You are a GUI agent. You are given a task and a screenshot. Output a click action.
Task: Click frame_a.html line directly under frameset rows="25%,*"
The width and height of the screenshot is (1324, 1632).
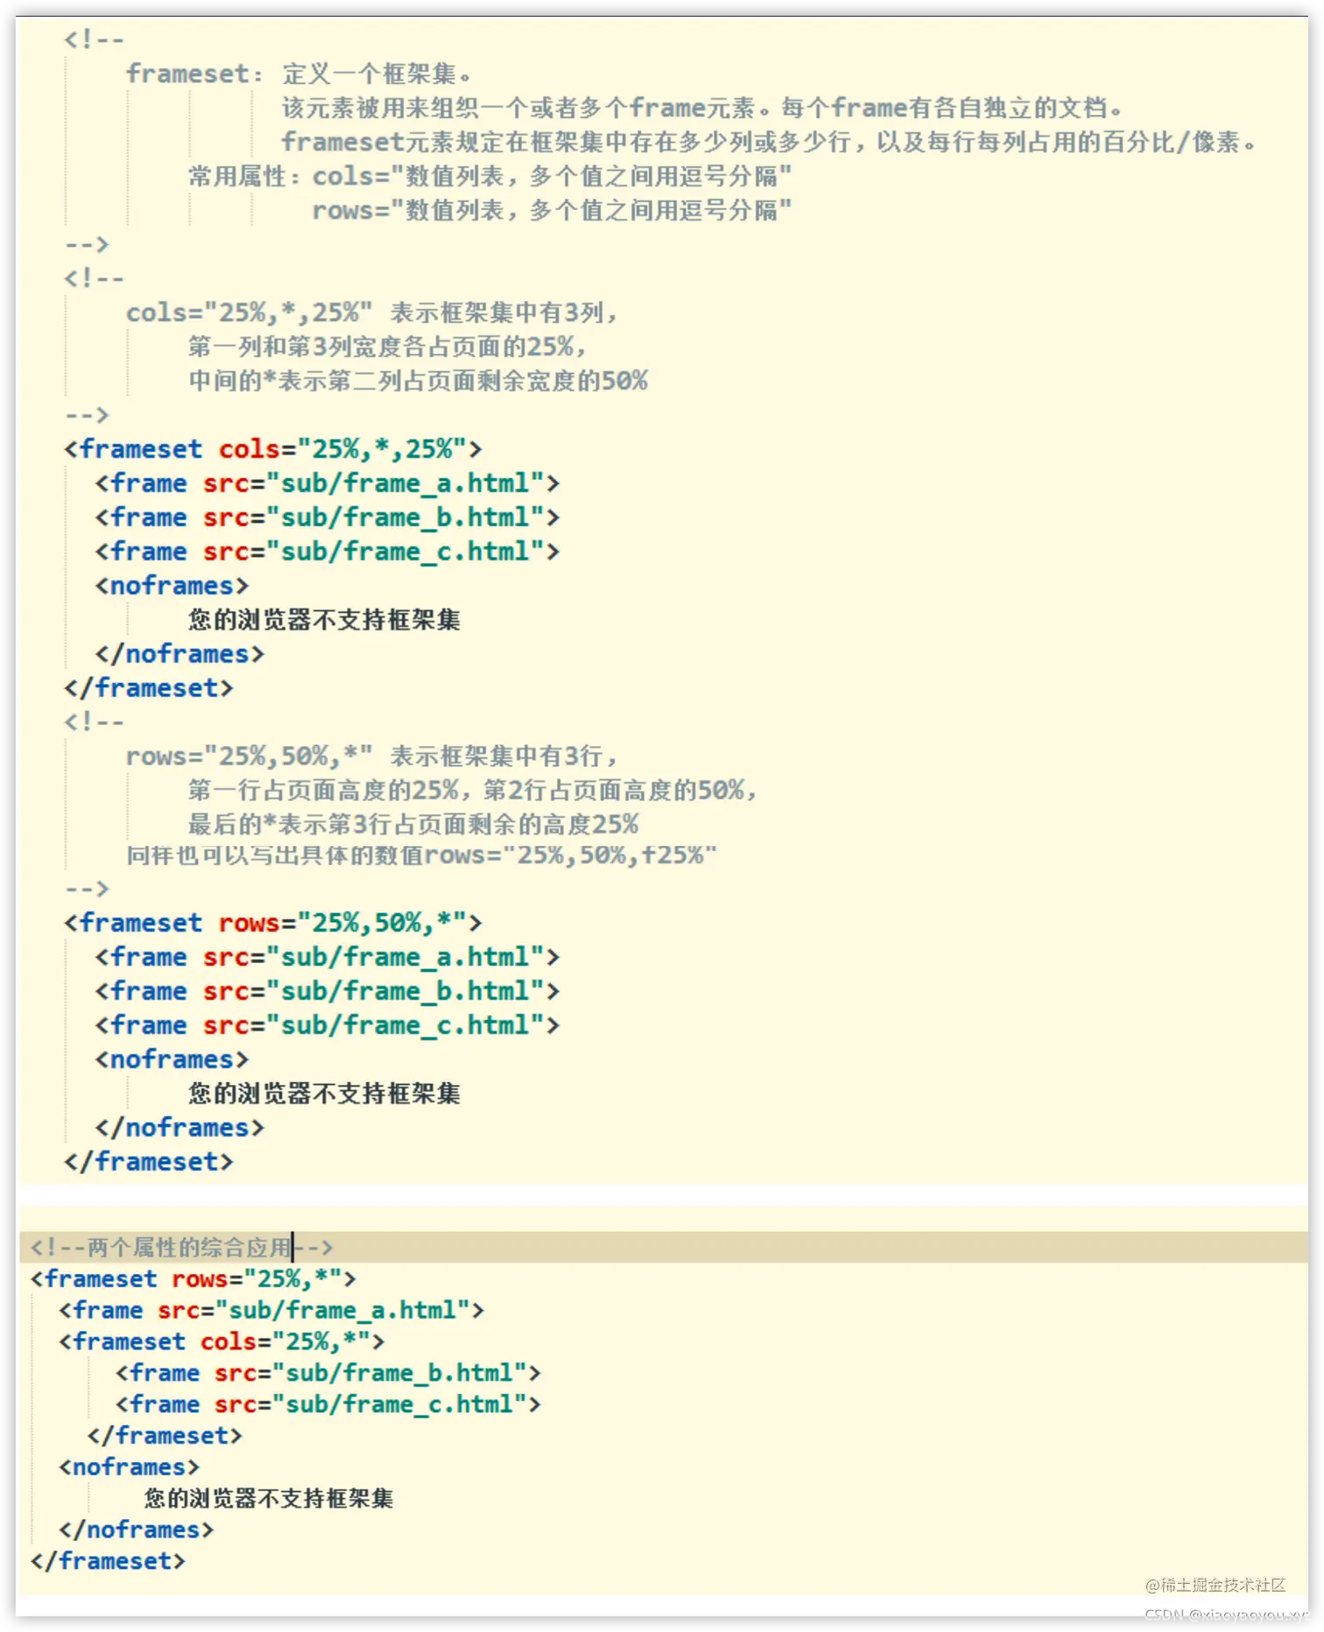[271, 1311]
